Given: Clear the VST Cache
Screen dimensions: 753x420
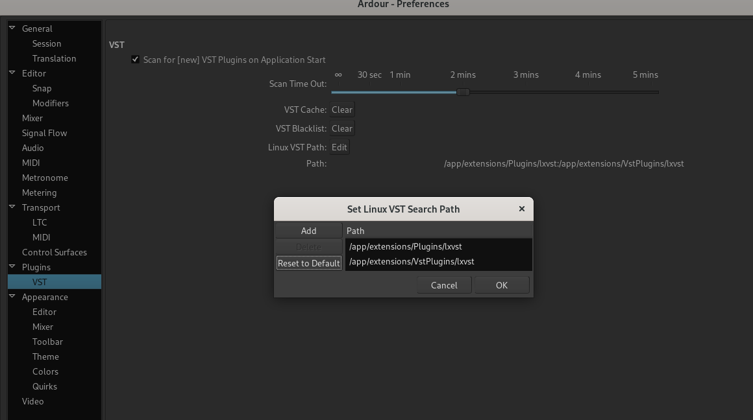Looking at the screenshot, I should (x=342, y=110).
